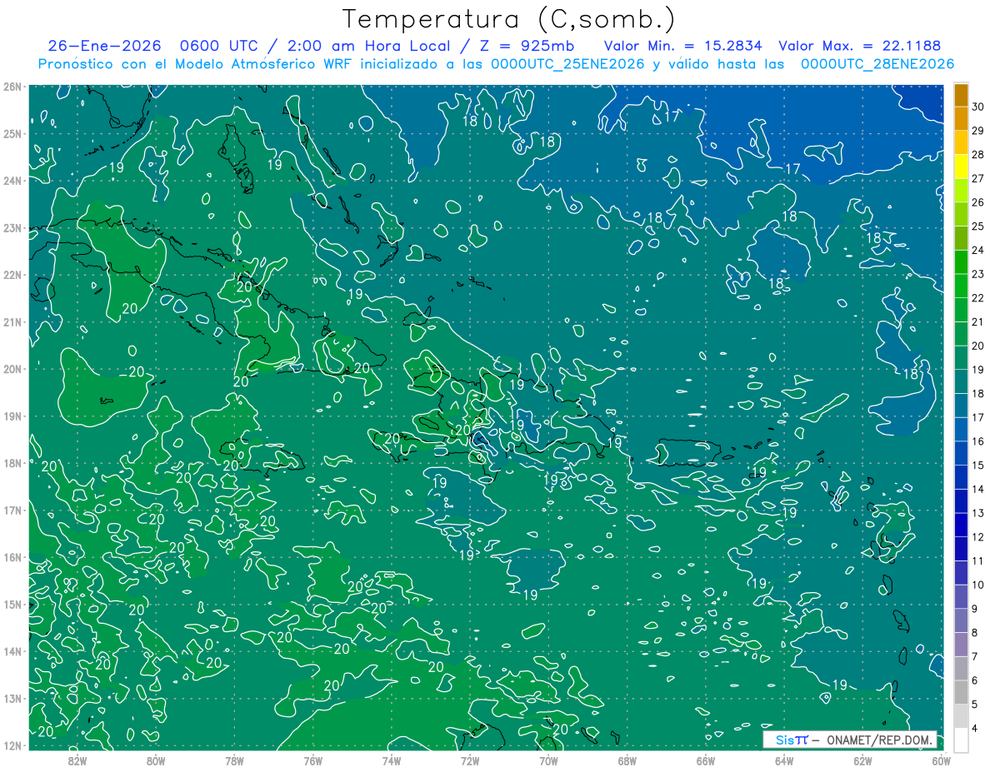Click the 24 label on the color scale

point(978,250)
